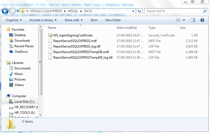Expand the arrow after MSSQL breadcrumb
The height and width of the screenshot is (133, 210).
coord(81,11)
